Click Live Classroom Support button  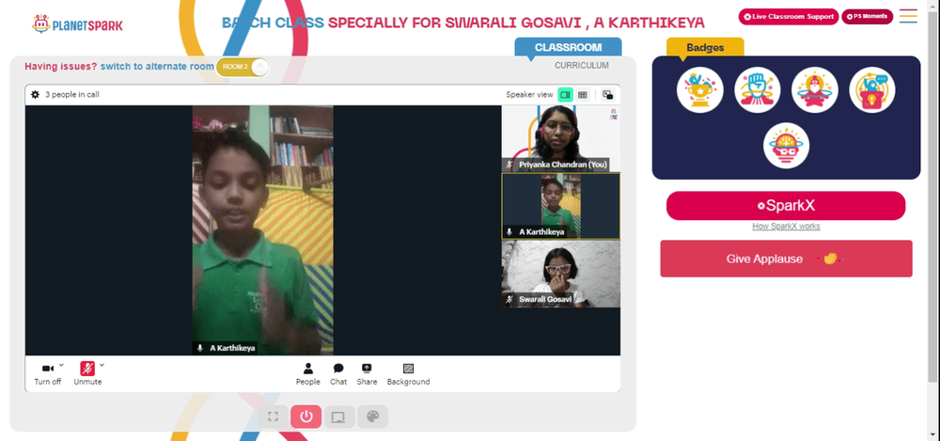pyautogui.click(x=789, y=17)
